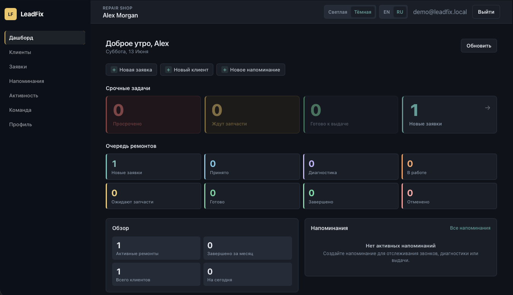Click the Выйти logout button
The height and width of the screenshot is (295, 513).
[x=486, y=12]
